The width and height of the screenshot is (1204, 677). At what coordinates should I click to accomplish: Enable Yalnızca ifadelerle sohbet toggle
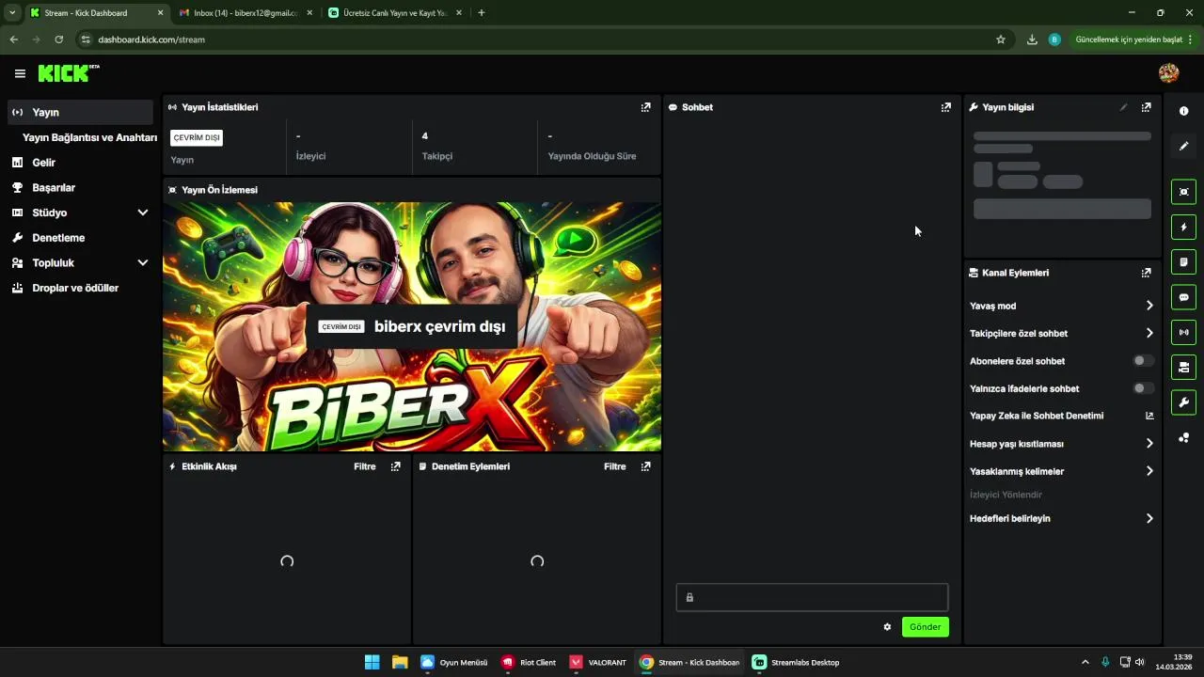(1143, 388)
